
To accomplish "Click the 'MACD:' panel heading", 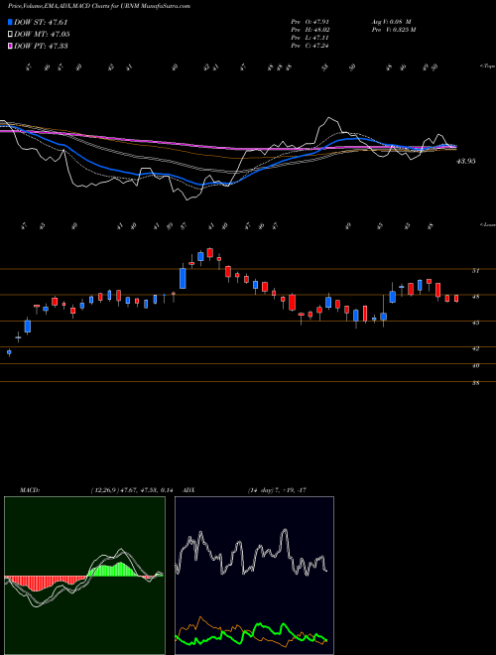I will (29, 490).
